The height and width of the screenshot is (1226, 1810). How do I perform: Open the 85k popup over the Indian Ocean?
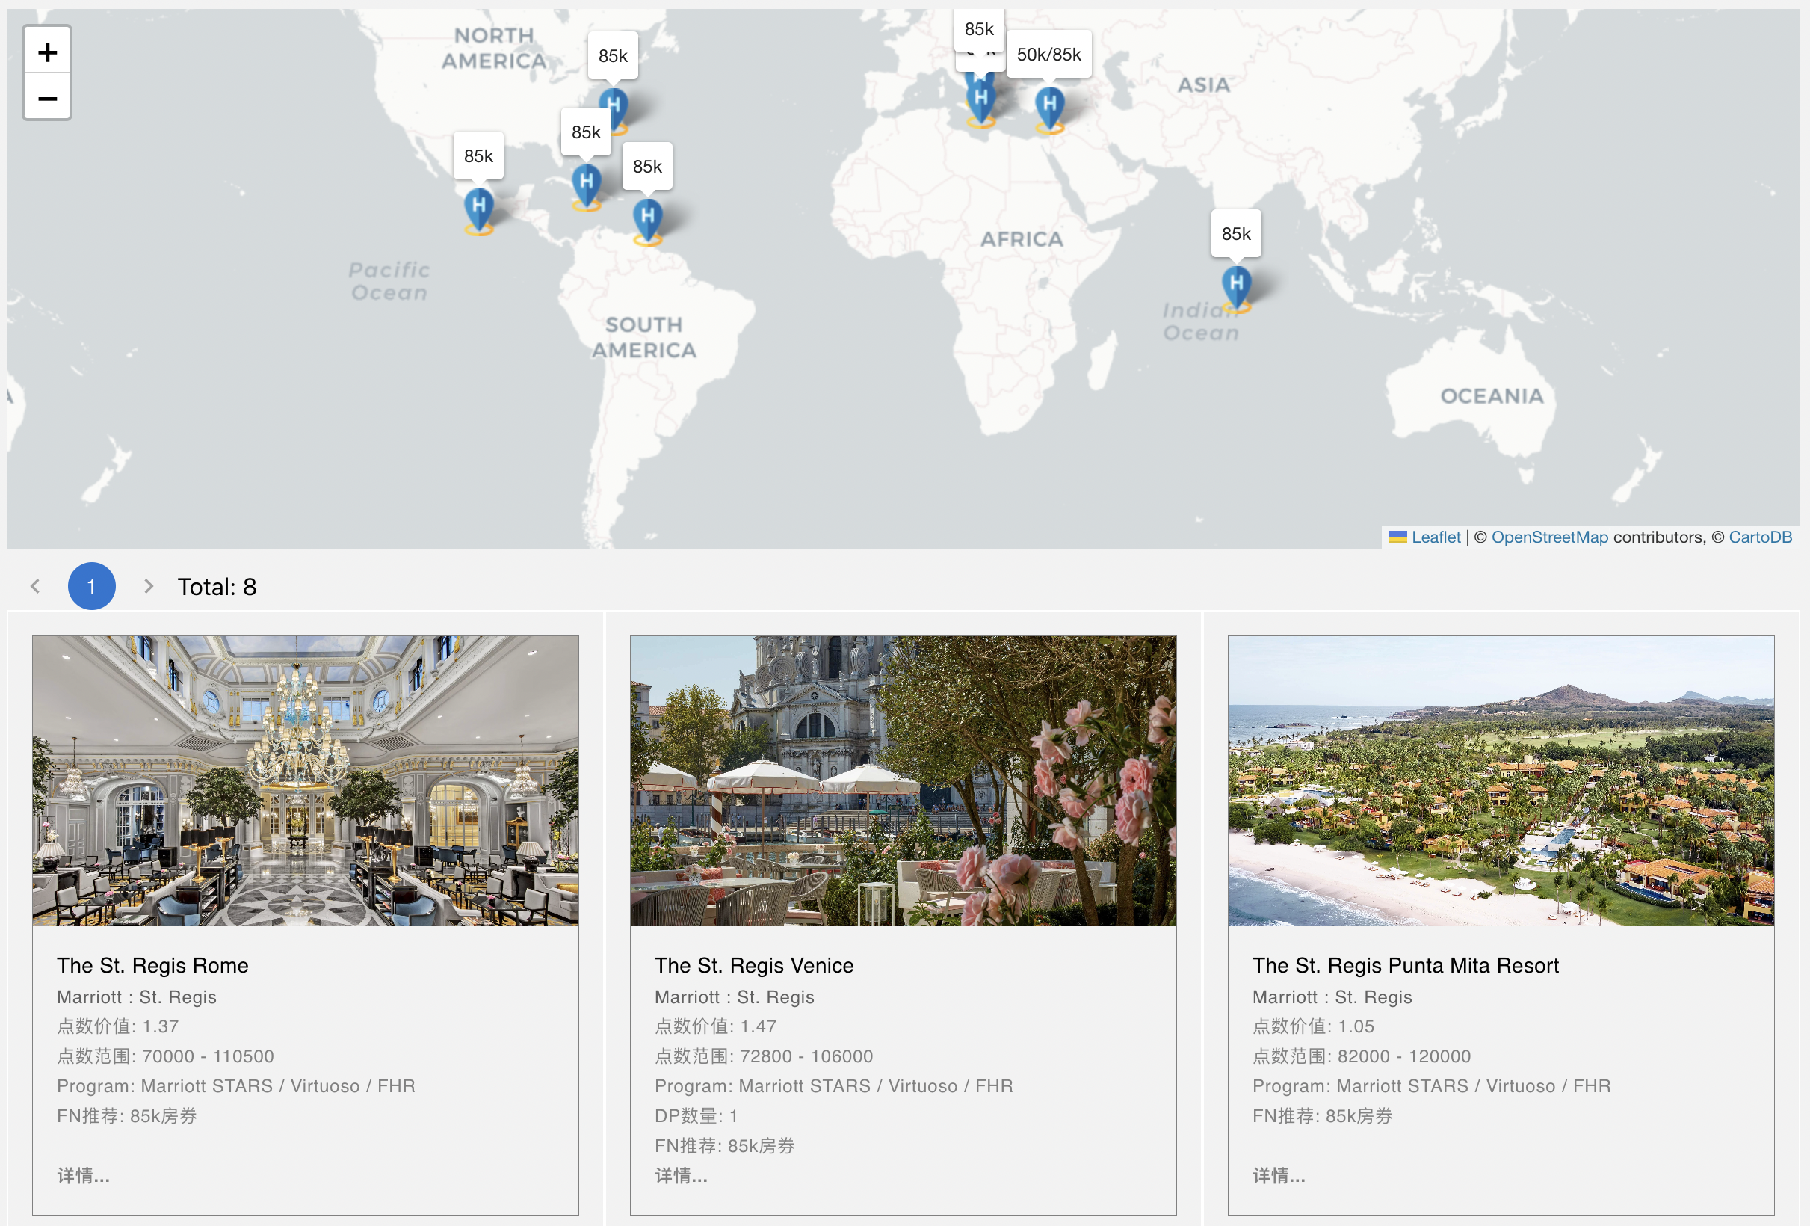click(1236, 234)
